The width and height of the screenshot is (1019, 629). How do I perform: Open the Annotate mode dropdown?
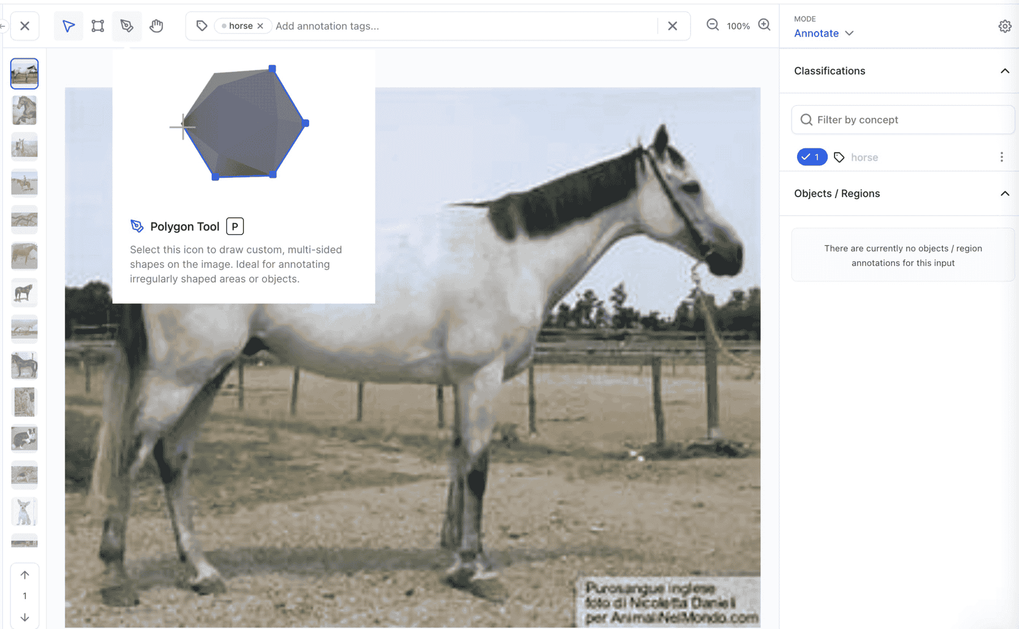pos(823,33)
